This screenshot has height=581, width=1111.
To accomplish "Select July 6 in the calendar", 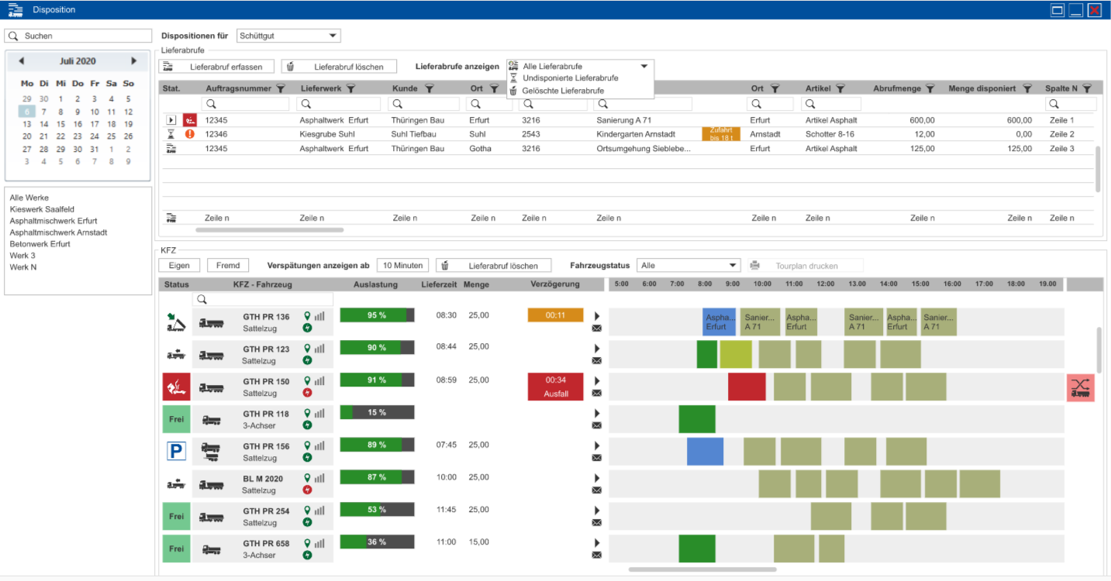I will pos(26,112).
